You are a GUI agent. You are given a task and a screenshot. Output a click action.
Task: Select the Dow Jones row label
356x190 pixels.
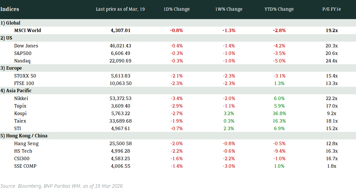click(26, 46)
